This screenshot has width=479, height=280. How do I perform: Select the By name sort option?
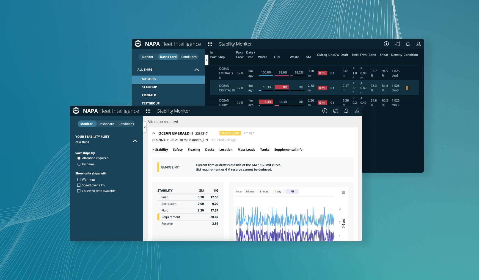point(79,164)
